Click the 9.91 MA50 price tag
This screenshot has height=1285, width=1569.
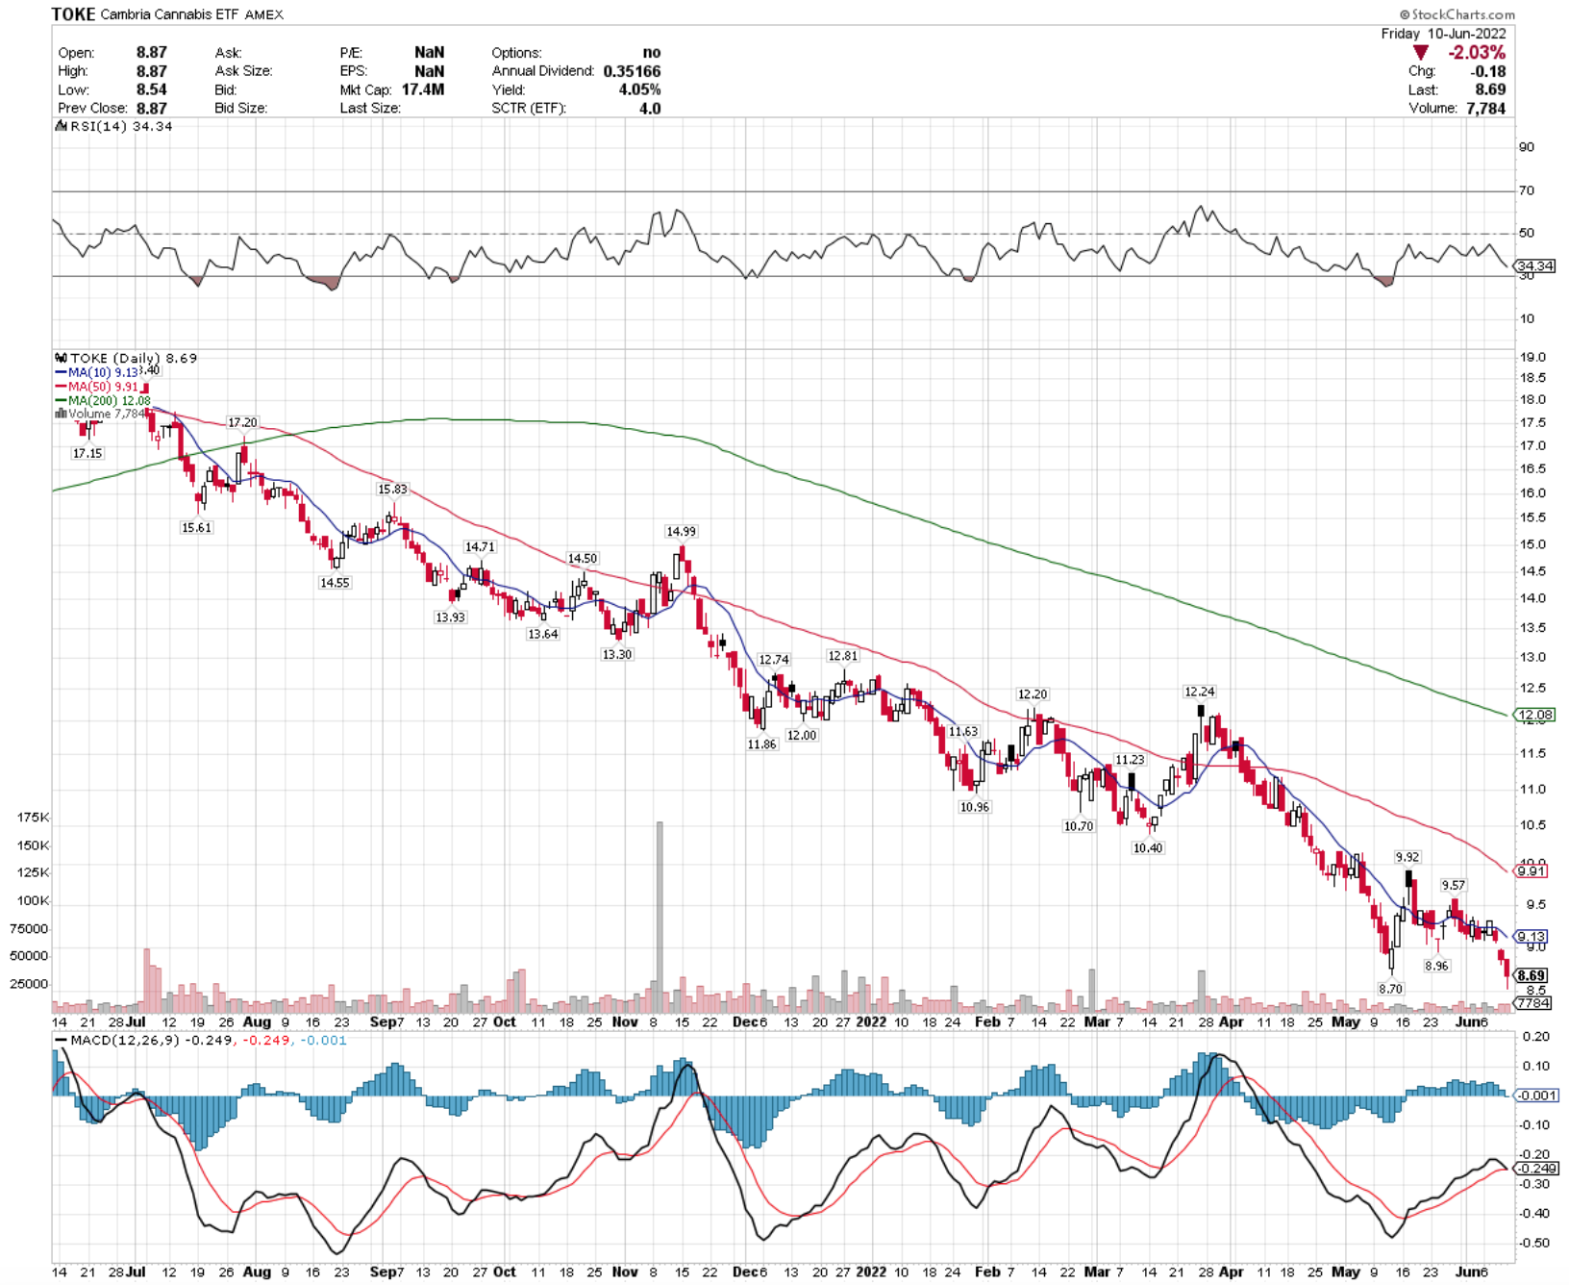tap(1532, 870)
